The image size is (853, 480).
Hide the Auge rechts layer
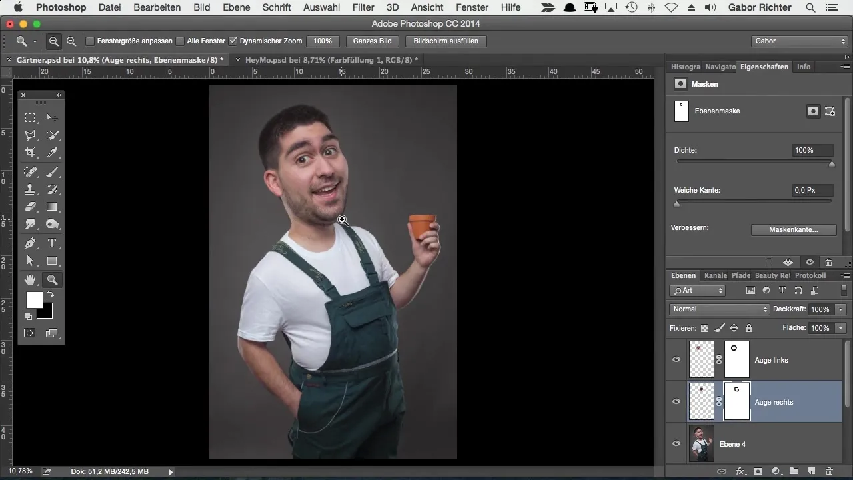(x=676, y=402)
